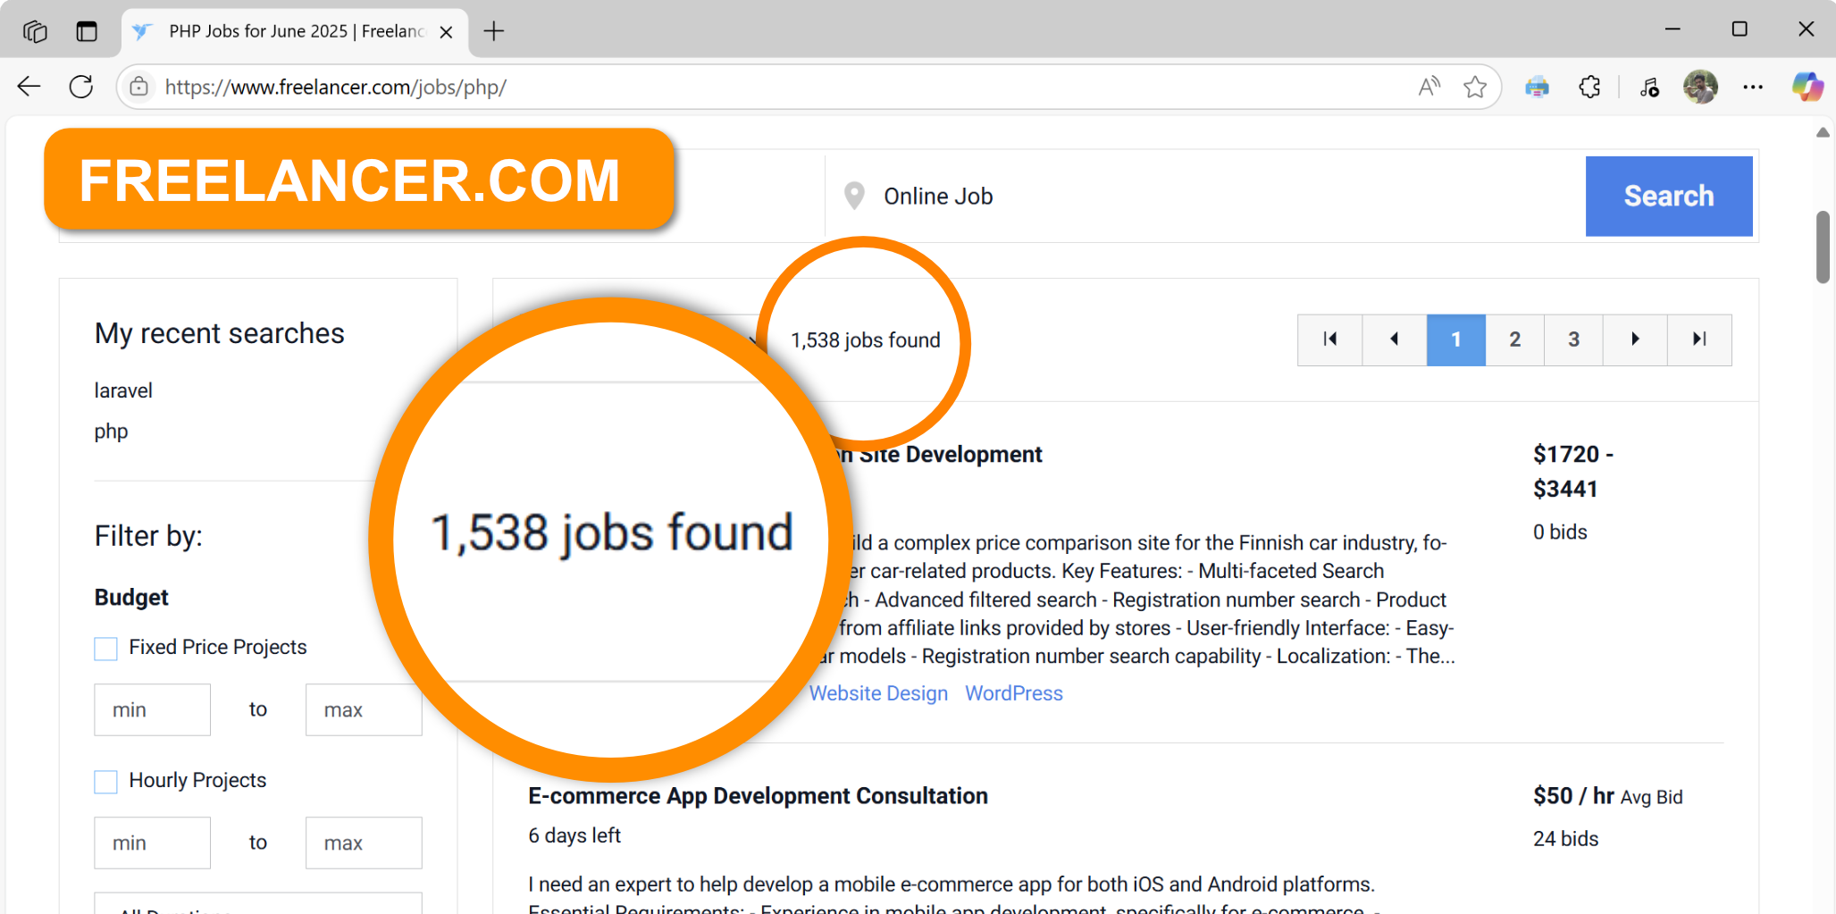Open browser Extensions puzzle icon
Viewport: 1836px width, 914px height.
coord(1589,87)
